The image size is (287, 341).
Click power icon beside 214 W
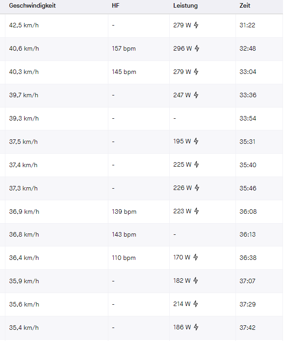click(x=196, y=304)
